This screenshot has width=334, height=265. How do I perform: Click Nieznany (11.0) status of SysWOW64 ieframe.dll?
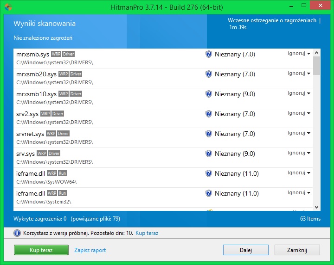237,173
